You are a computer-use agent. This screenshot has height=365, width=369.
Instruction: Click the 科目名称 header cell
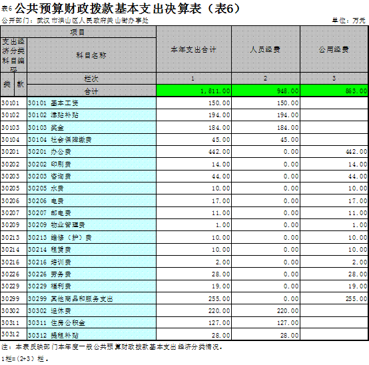click(91, 55)
